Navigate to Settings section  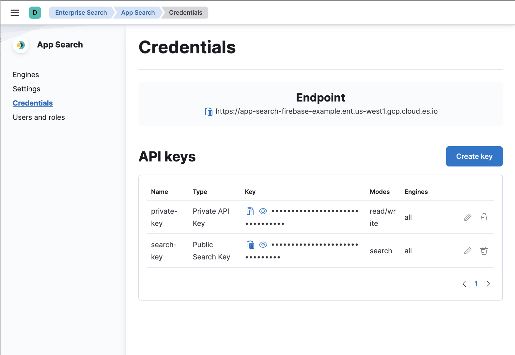(x=26, y=88)
